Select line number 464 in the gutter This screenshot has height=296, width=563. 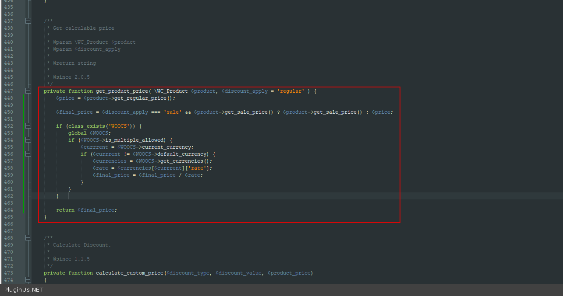[x=8, y=210]
